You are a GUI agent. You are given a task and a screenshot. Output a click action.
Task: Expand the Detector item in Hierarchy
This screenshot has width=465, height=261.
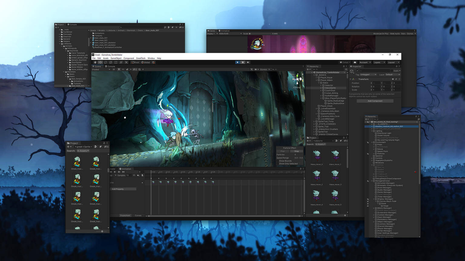(x=321, y=85)
